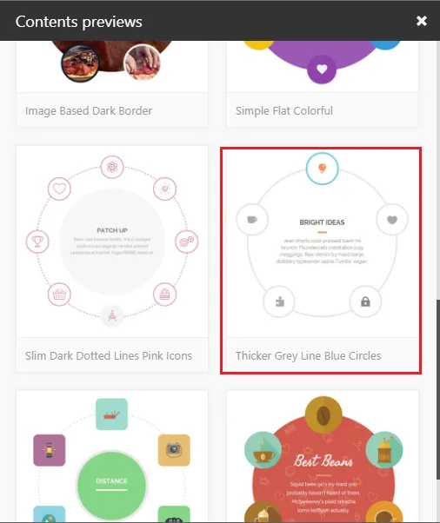Click the pink double gears icon
Screen dimensions: 440x523
tap(187, 242)
